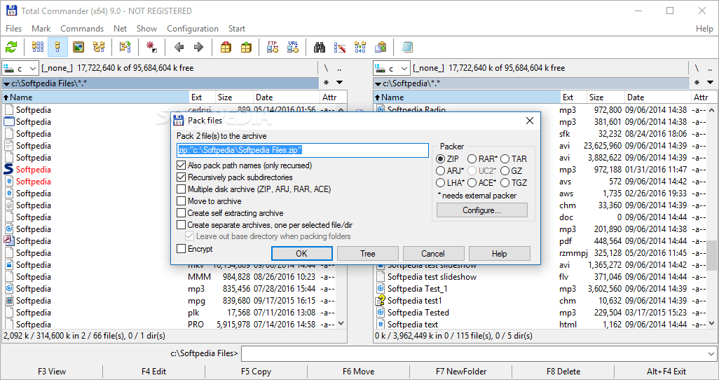Open the right panel directory history arrow

click(711, 83)
